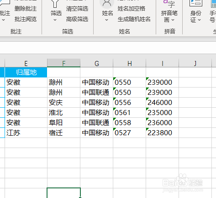Select the cell containing 阜阳
216x198 pixels.
point(63,123)
